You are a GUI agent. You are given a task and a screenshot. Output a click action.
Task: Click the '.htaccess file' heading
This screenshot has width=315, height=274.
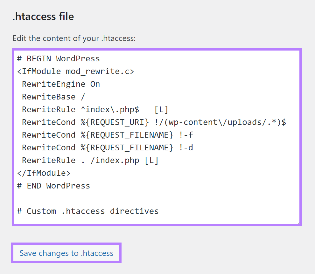click(x=43, y=16)
